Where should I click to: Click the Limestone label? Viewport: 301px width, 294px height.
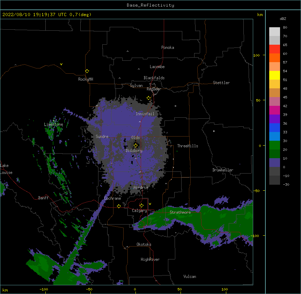coord(53,124)
